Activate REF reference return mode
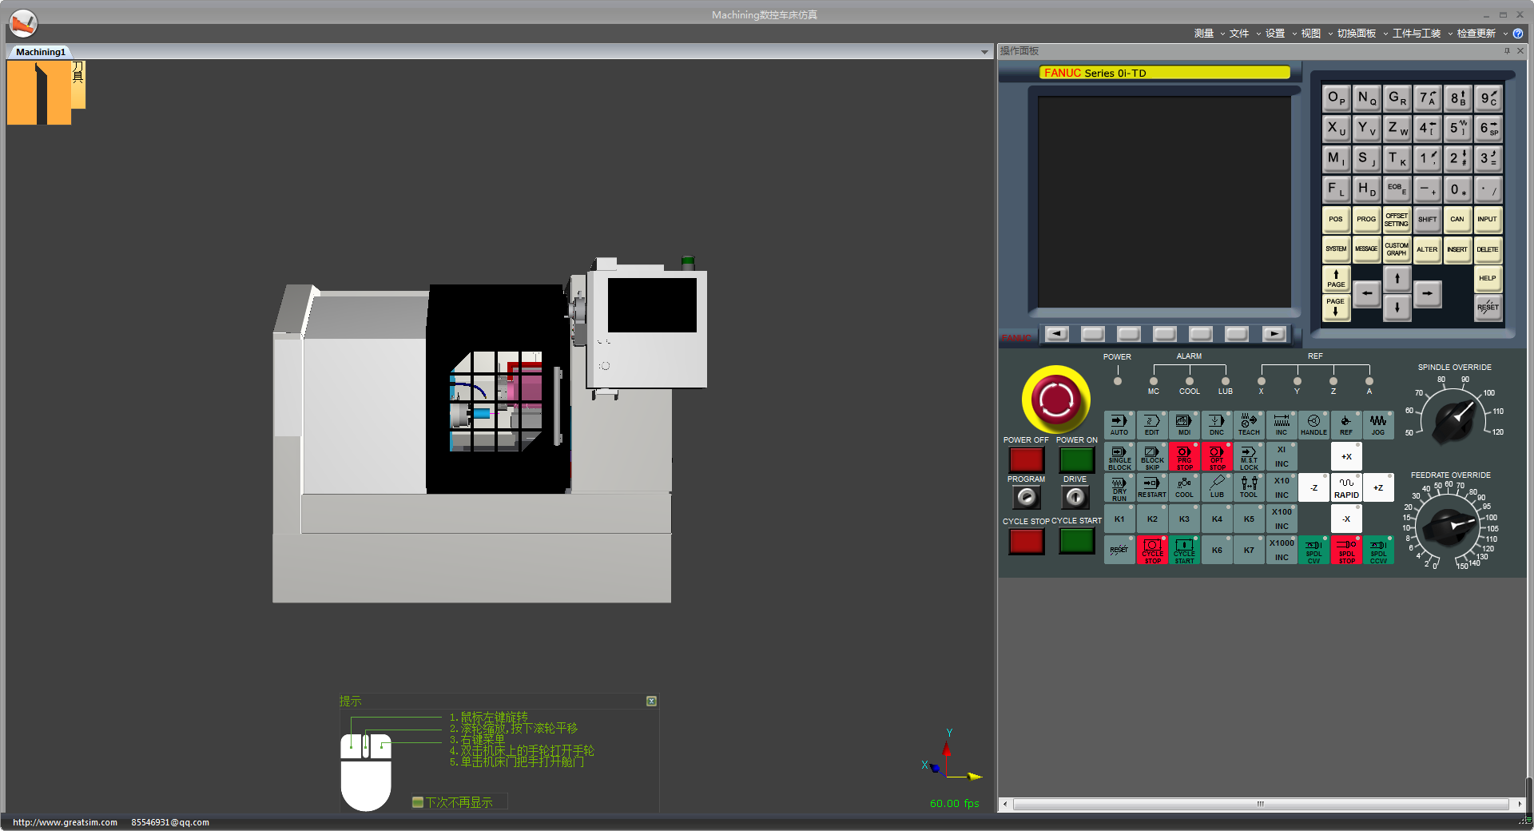The height and width of the screenshot is (831, 1534). [1346, 425]
